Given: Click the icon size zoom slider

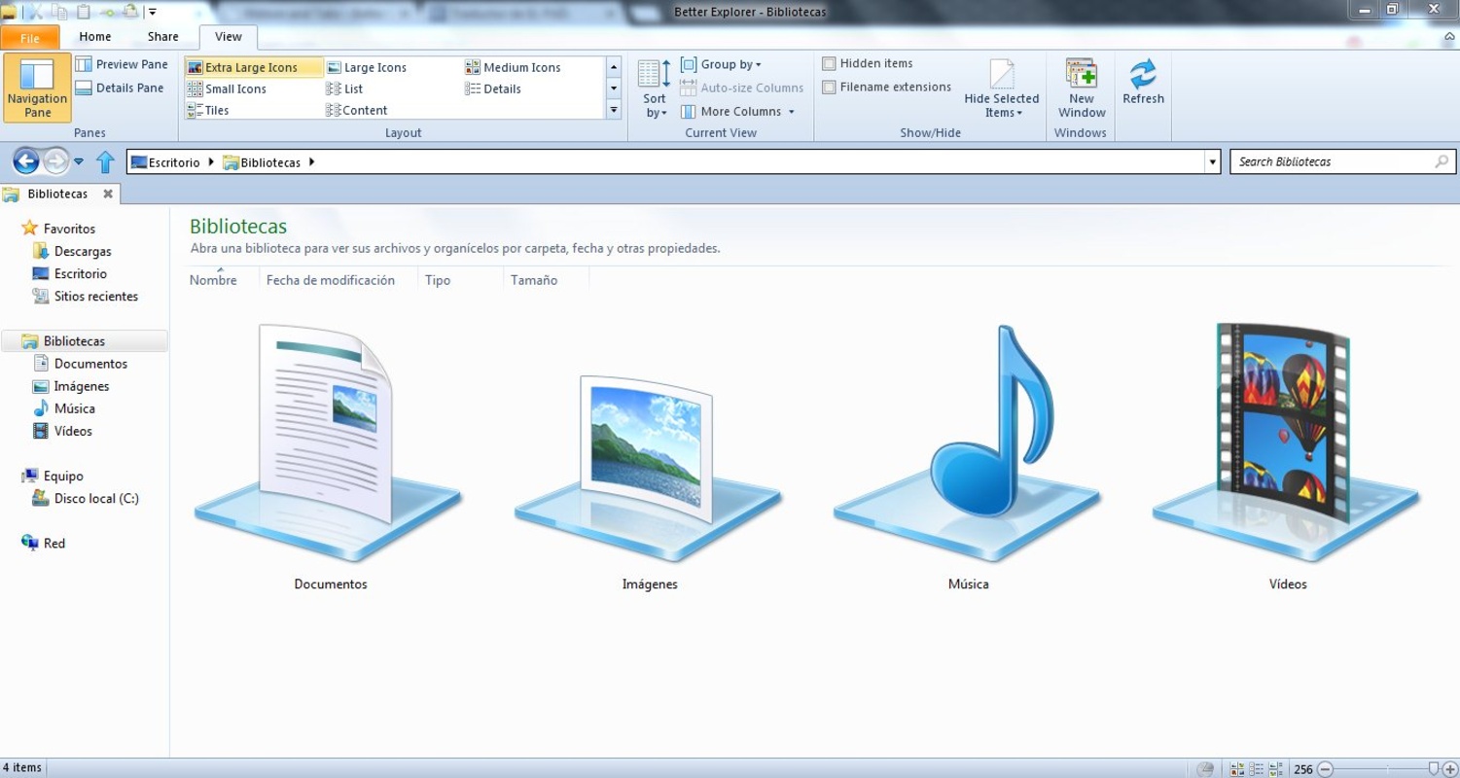Looking at the screenshot, I should [x=1381, y=768].
